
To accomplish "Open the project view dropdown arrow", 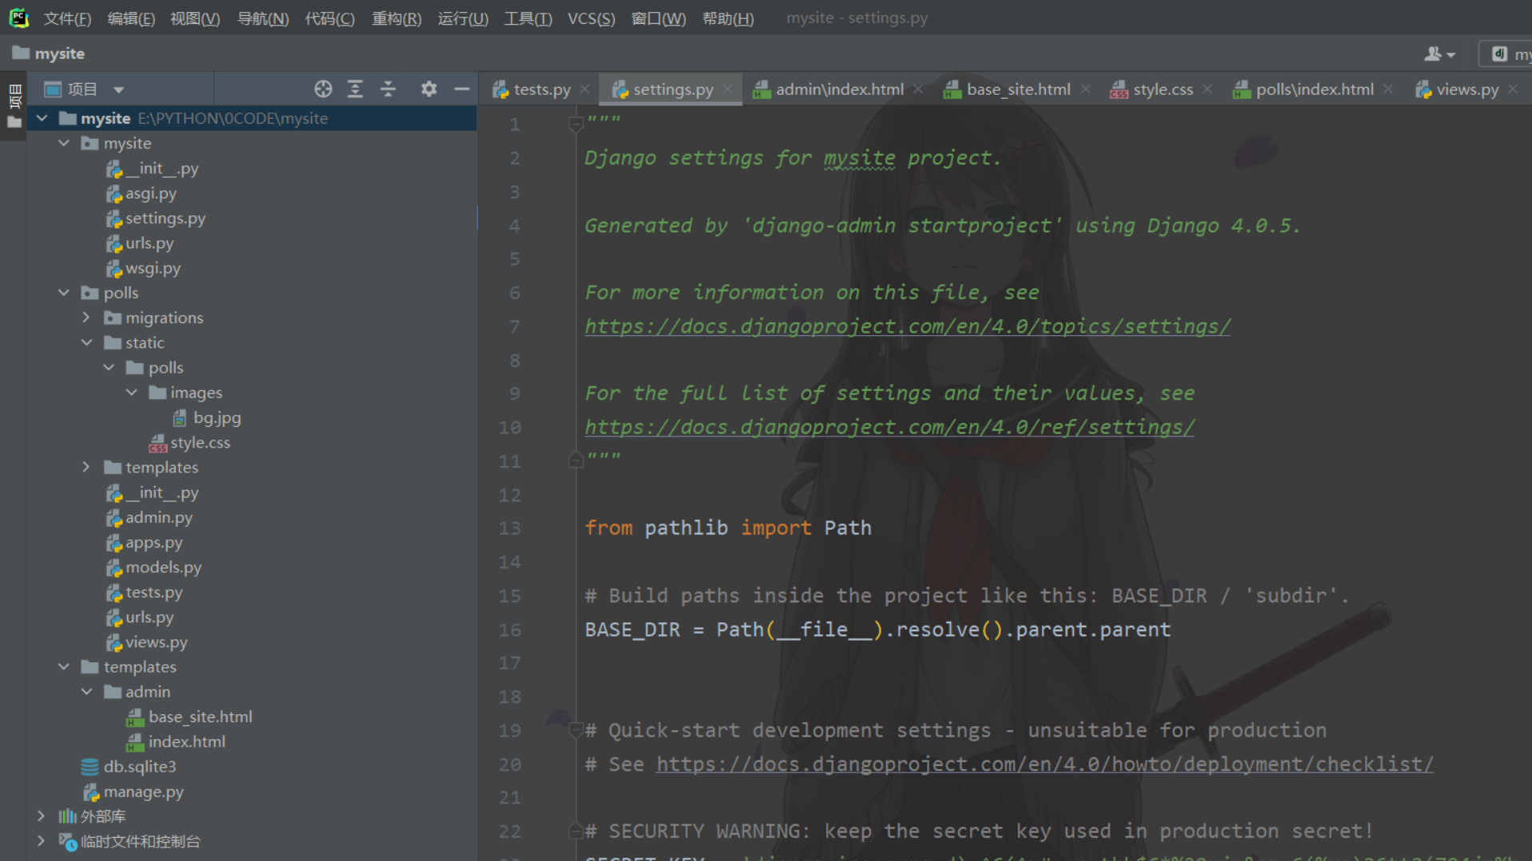I will point(118,89).
